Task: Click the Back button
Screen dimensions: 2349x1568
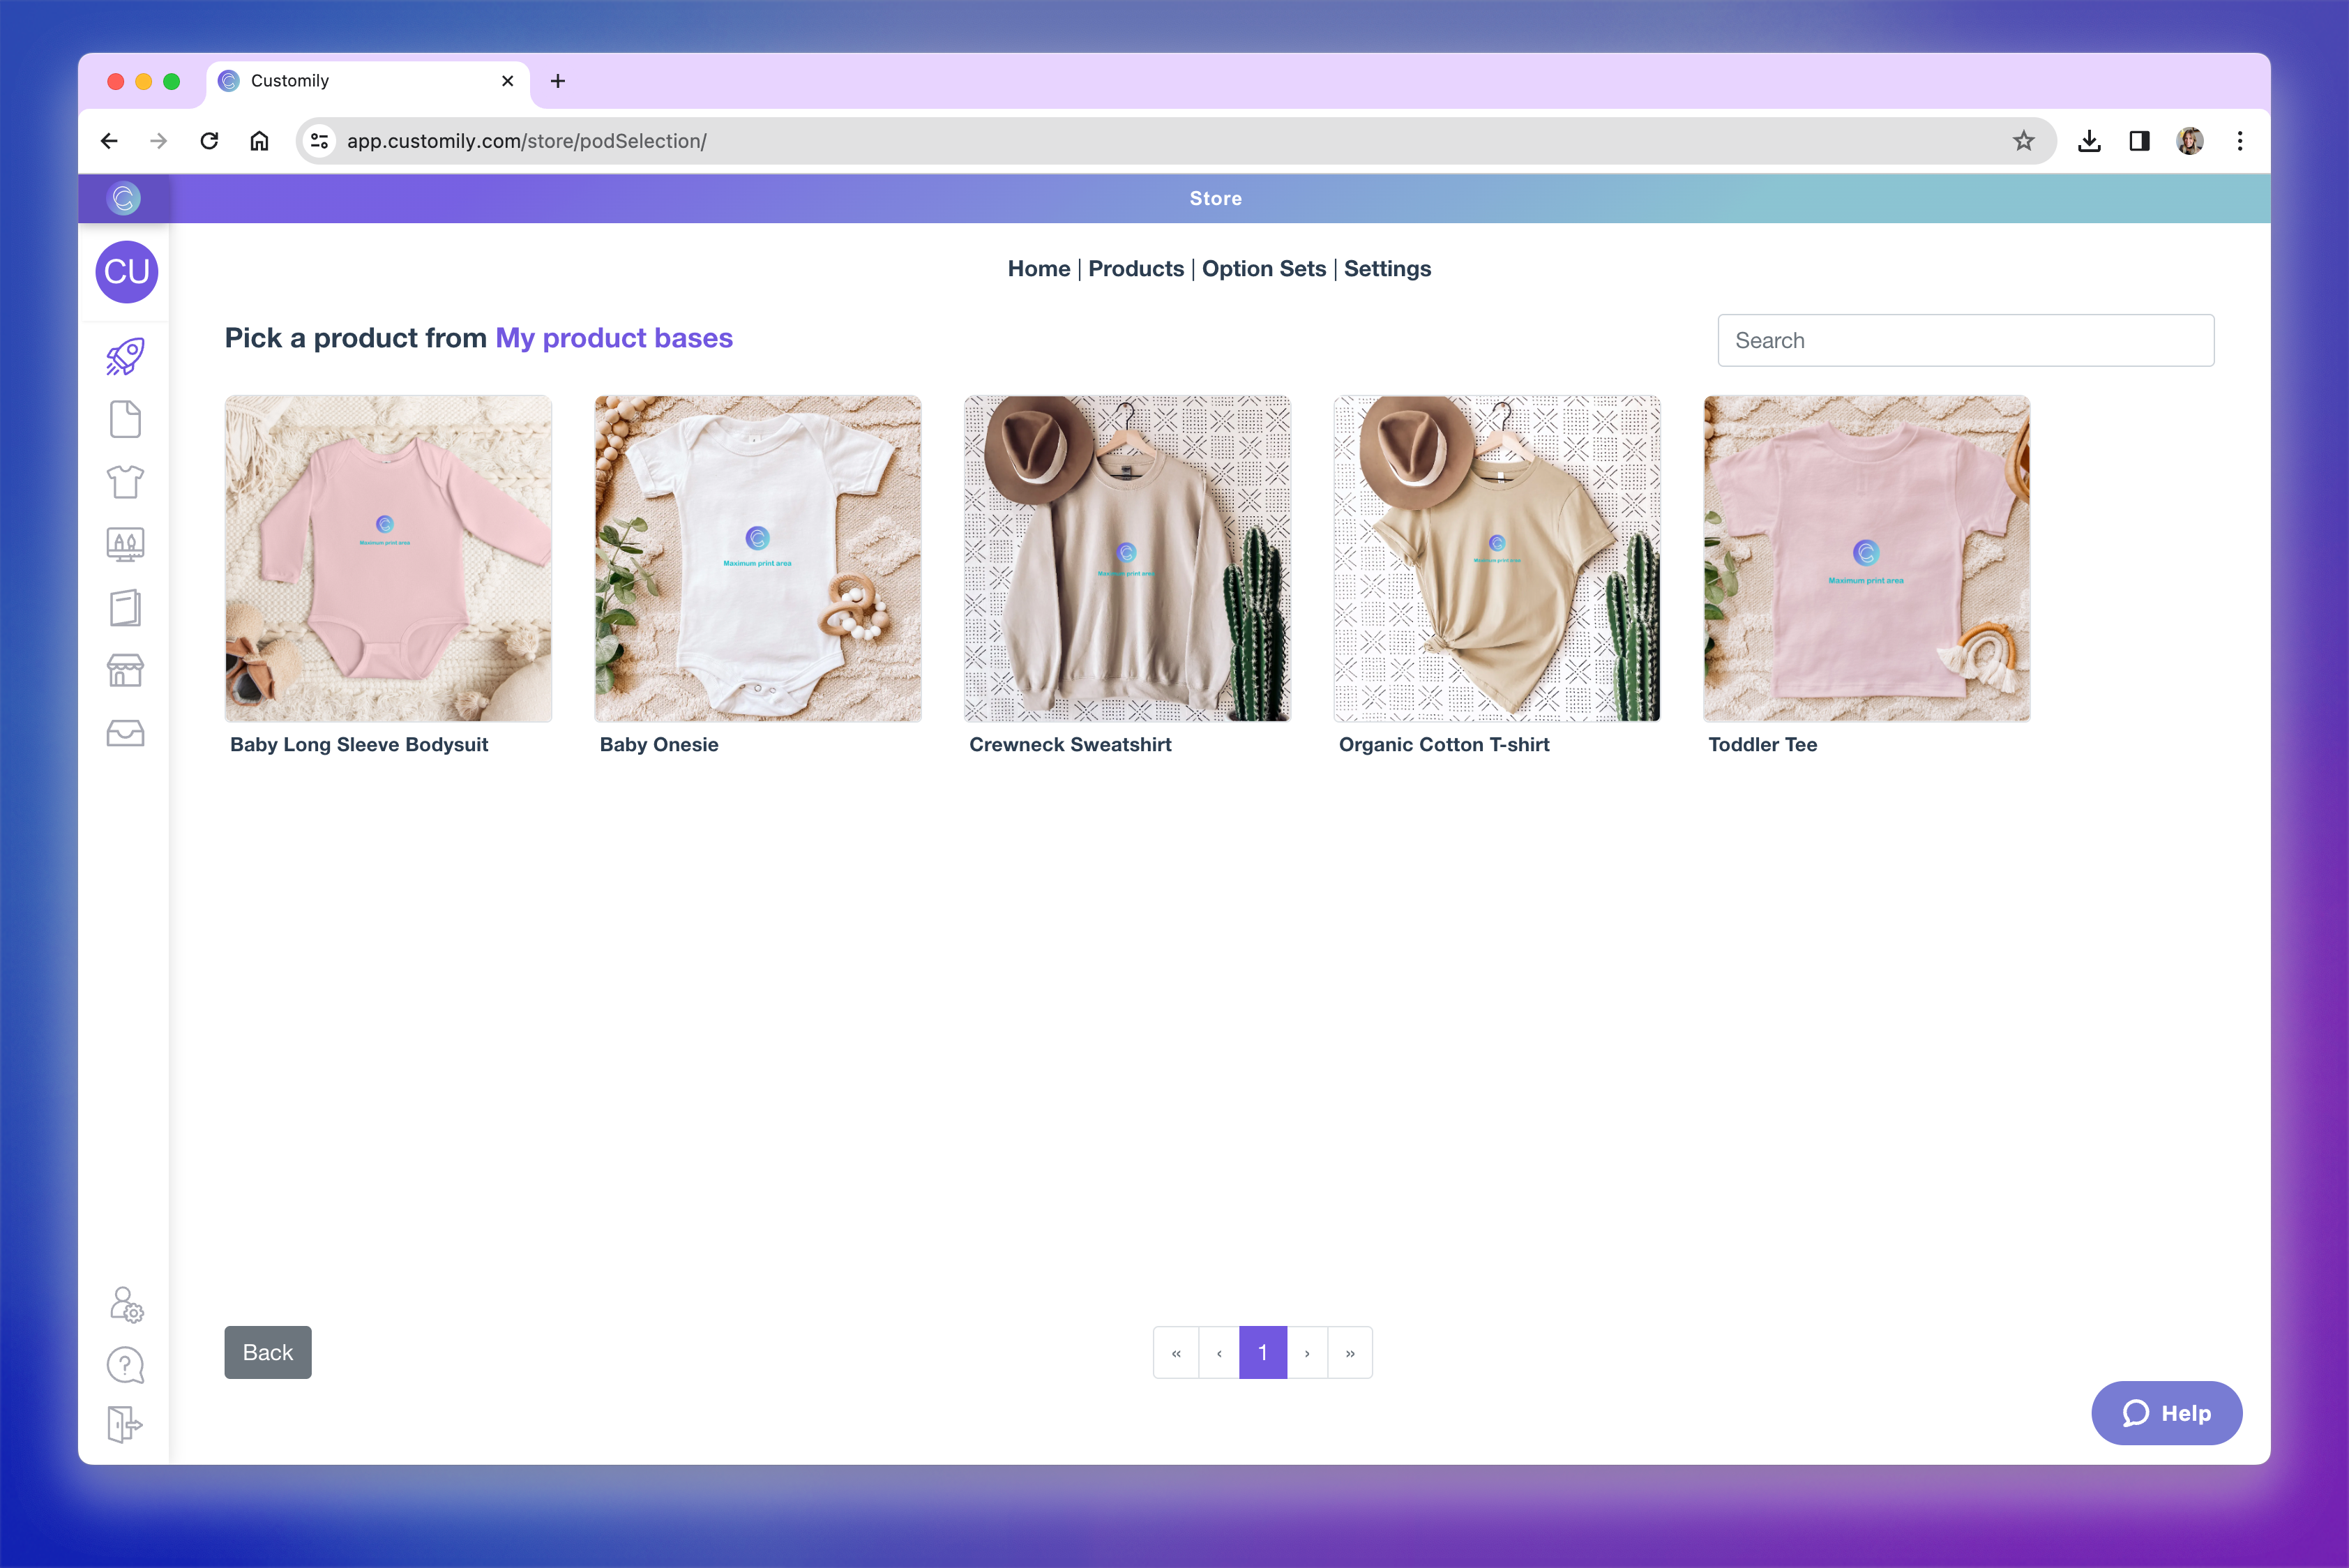Action: (x=267, y=1352)
